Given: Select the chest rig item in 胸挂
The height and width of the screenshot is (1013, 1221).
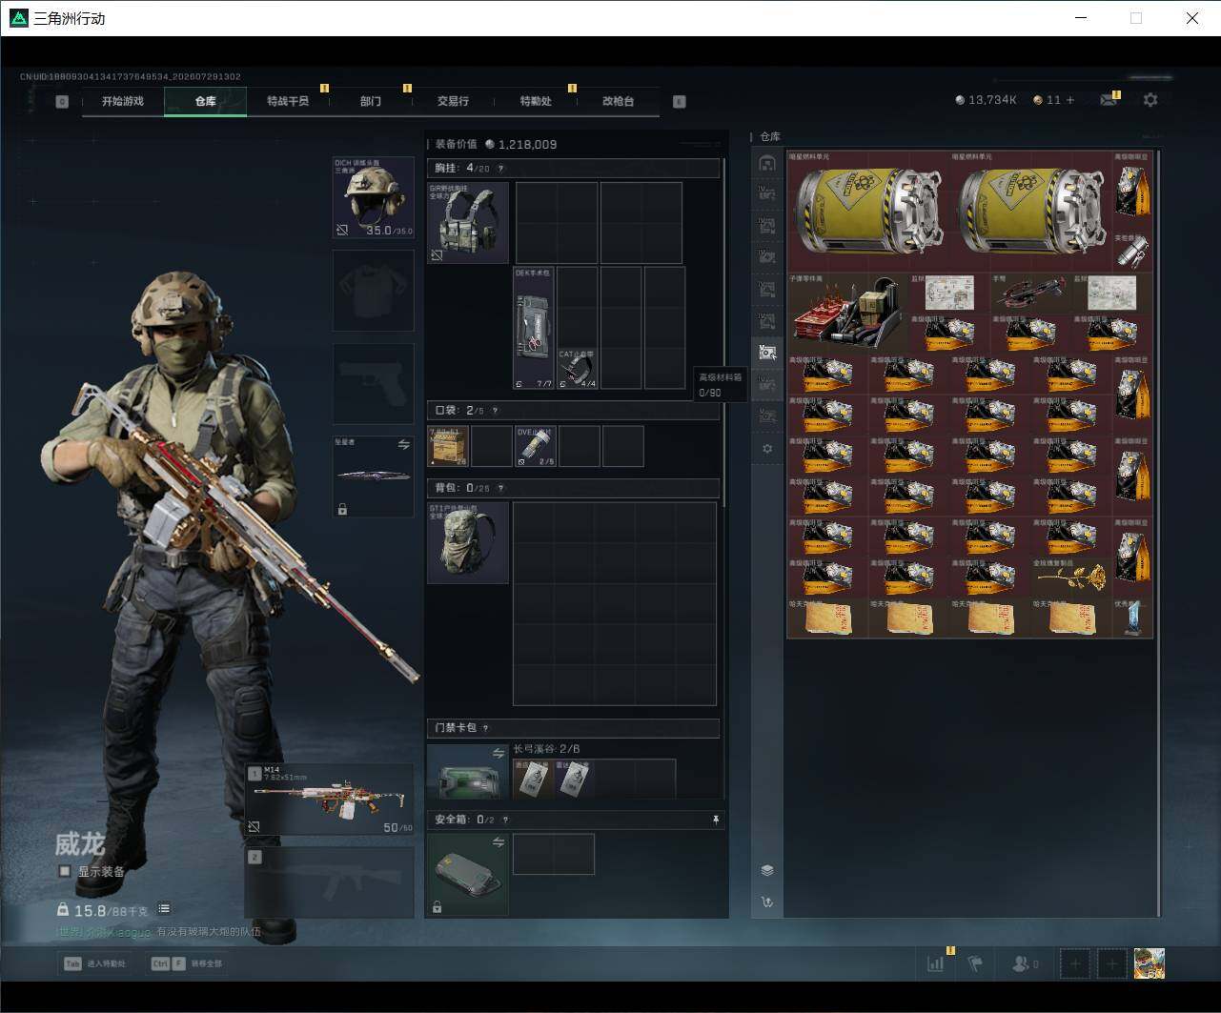Looking at the screenshot, I should coord(468,223).
